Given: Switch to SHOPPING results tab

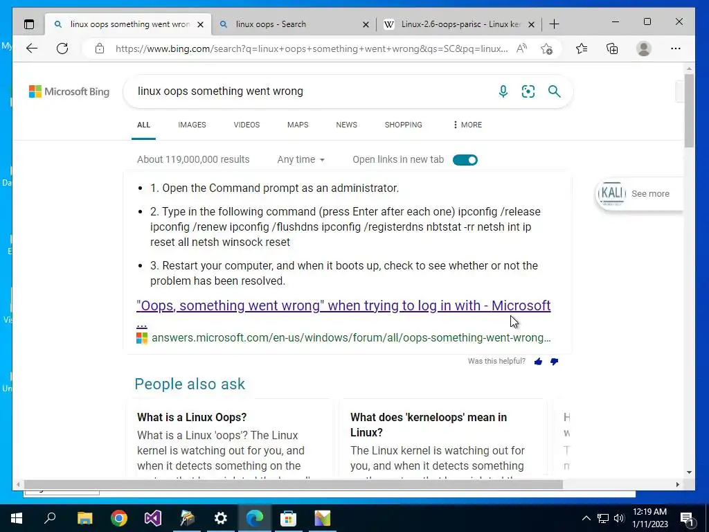Looking at the screenshot, I should [x=404, y=125].
